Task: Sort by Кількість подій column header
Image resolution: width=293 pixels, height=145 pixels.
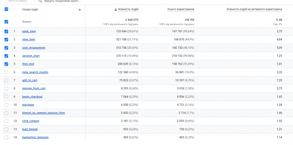Action: (128, 9)
